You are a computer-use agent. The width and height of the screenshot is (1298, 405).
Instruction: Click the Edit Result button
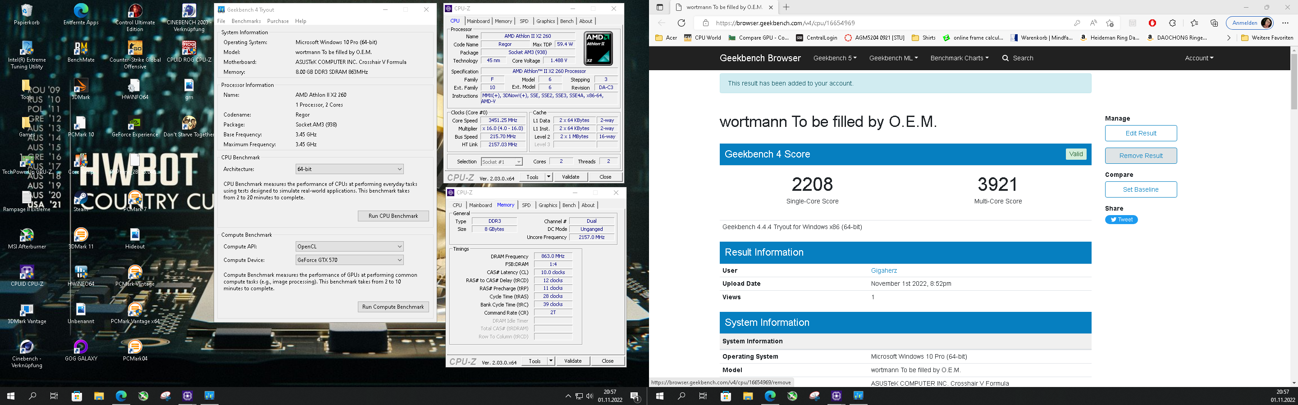tap(1141, 133)
